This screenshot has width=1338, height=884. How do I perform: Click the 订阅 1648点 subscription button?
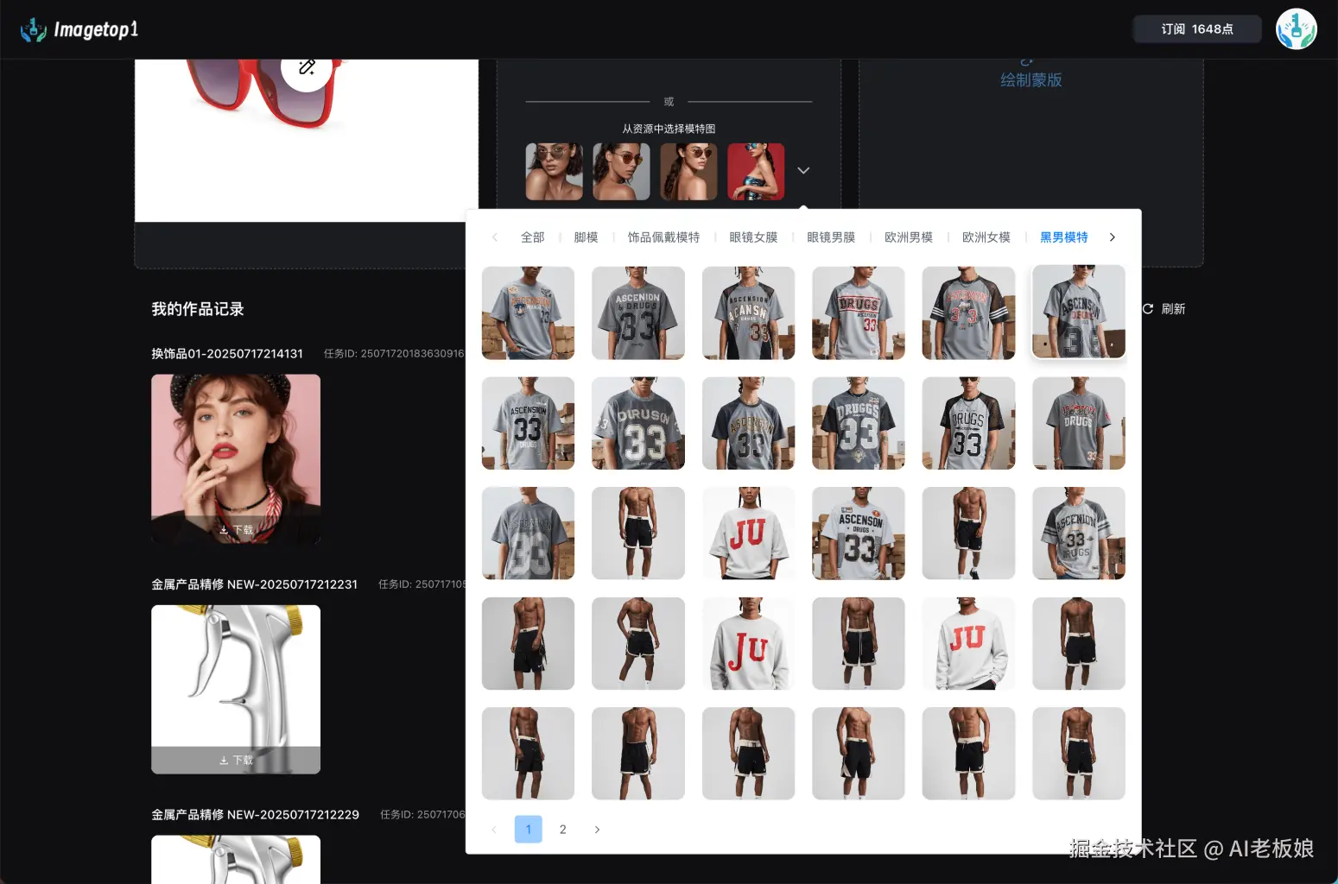(x=1197, y=29)
